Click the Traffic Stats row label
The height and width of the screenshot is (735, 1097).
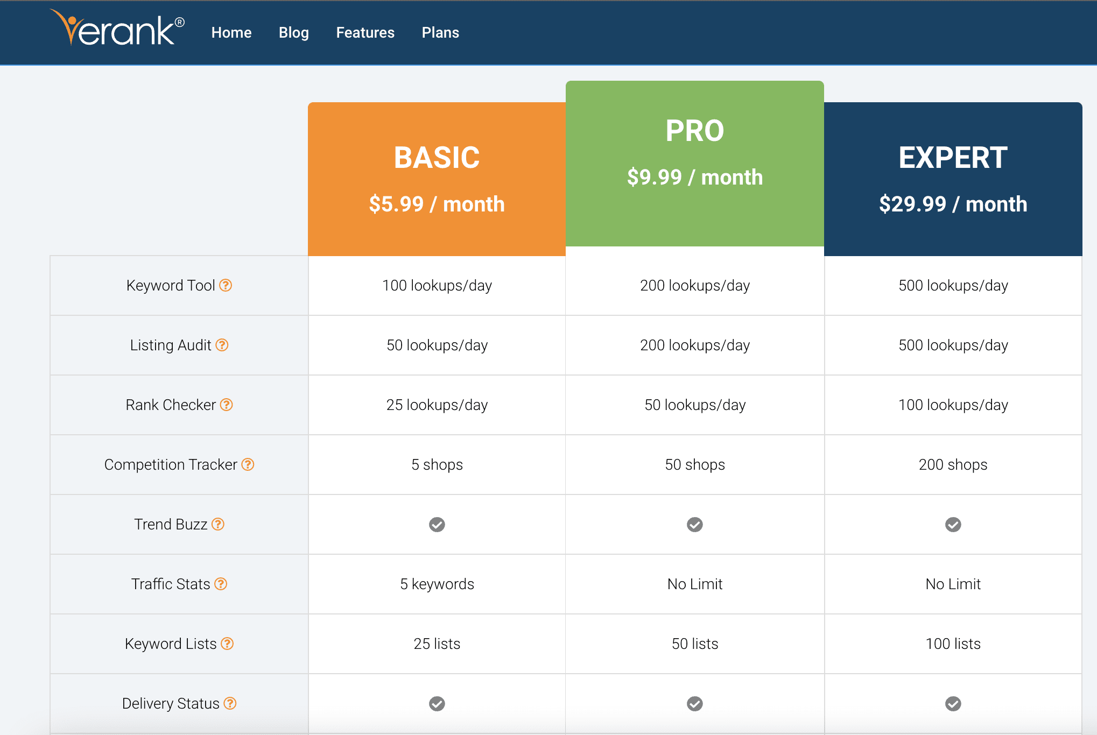[x=171, y=584]
